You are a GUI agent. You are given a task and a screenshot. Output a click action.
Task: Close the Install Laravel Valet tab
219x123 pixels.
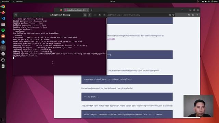point(88,10)
